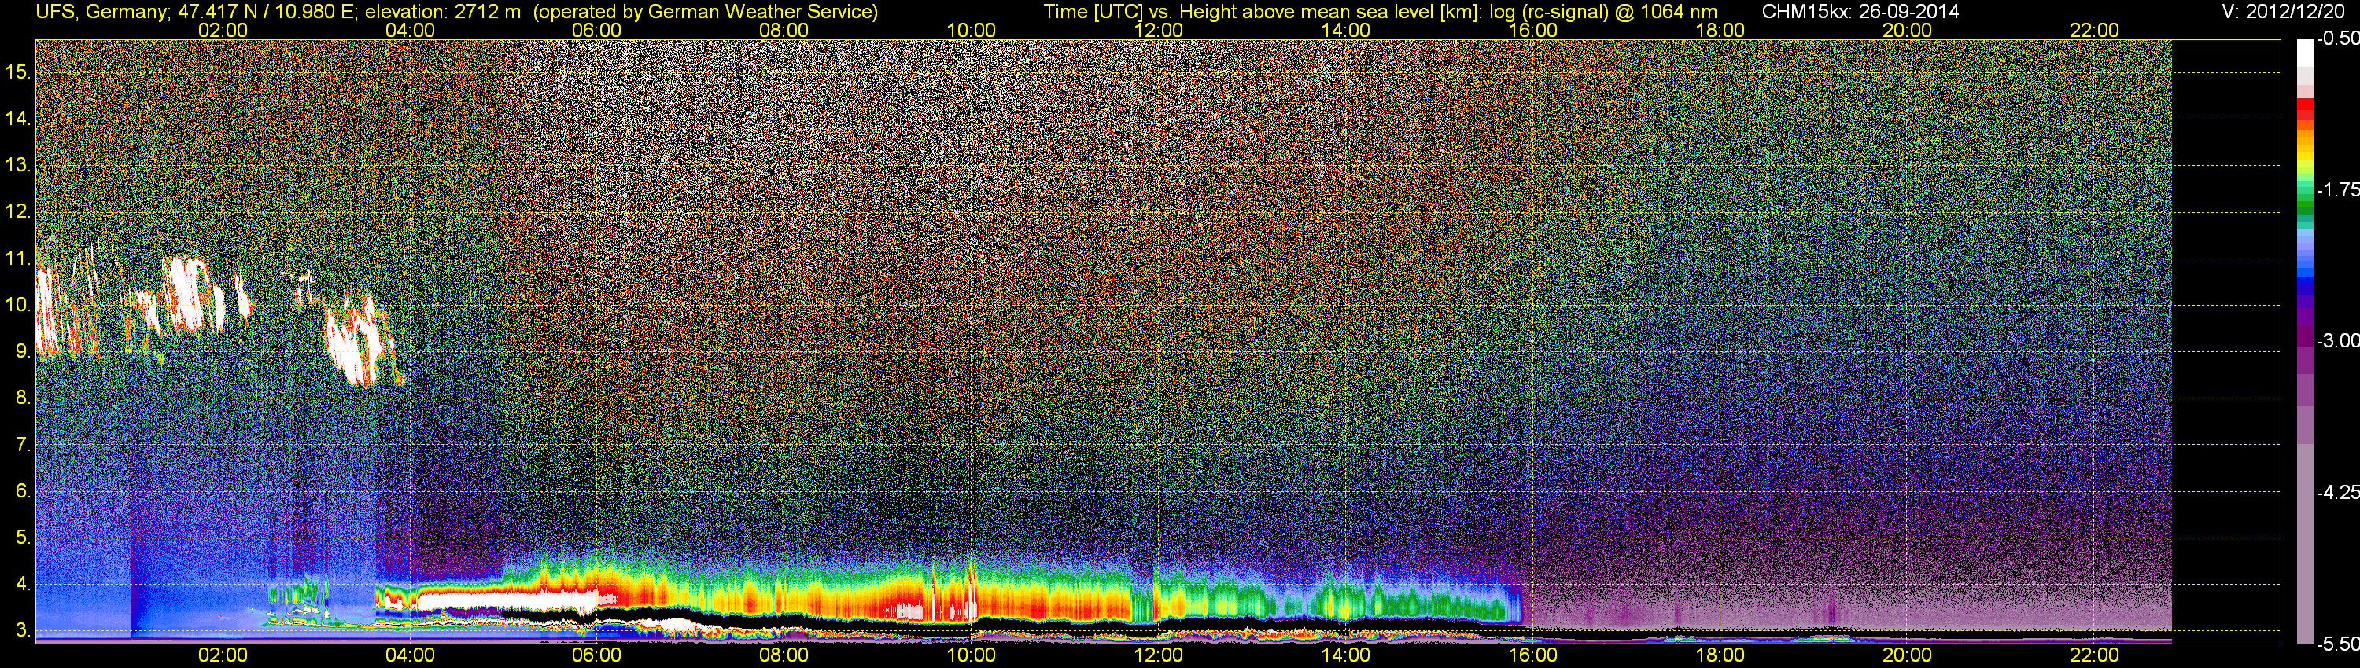Click the white cirrus cloud near 10 km
The width and height of the screenshot is (2360, 668).
tap(190, 295)
